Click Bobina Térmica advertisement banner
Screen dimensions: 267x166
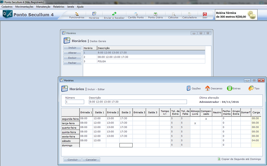236,15
